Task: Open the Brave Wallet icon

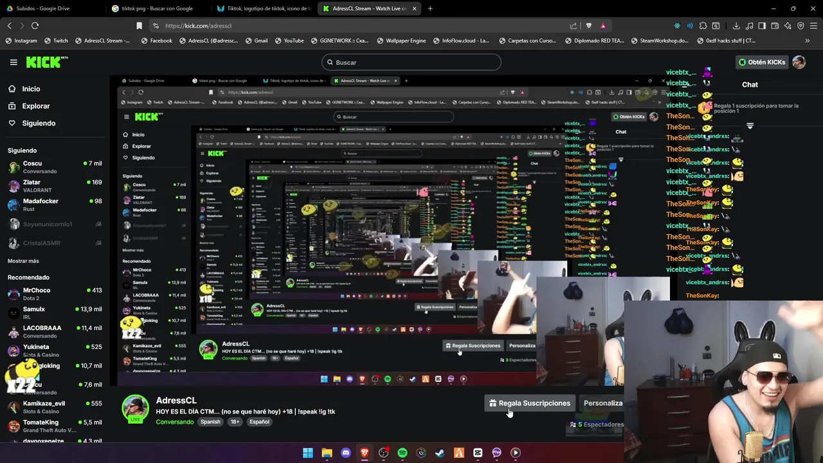Action: click(x=775, y=26)
